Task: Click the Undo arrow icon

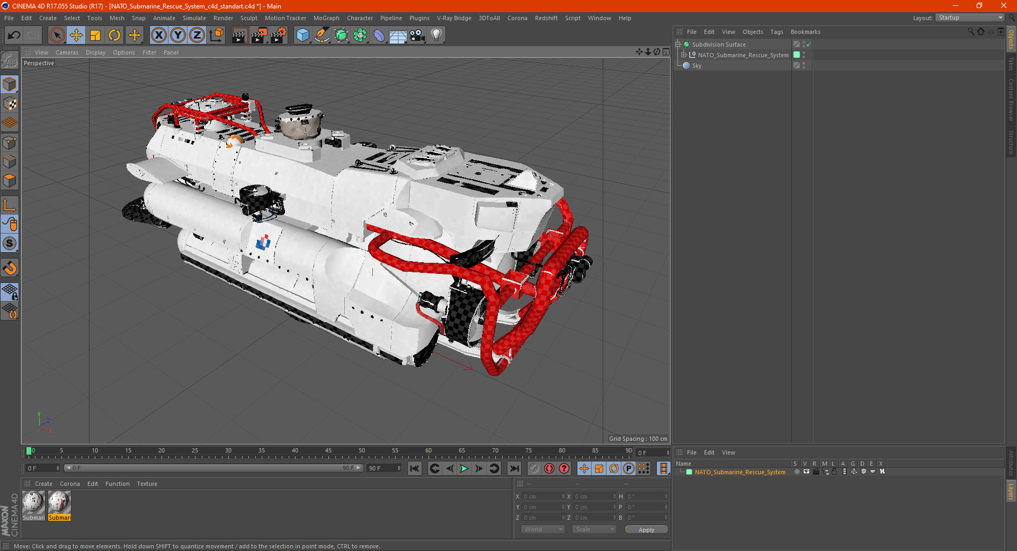Action: coord(14,35)
